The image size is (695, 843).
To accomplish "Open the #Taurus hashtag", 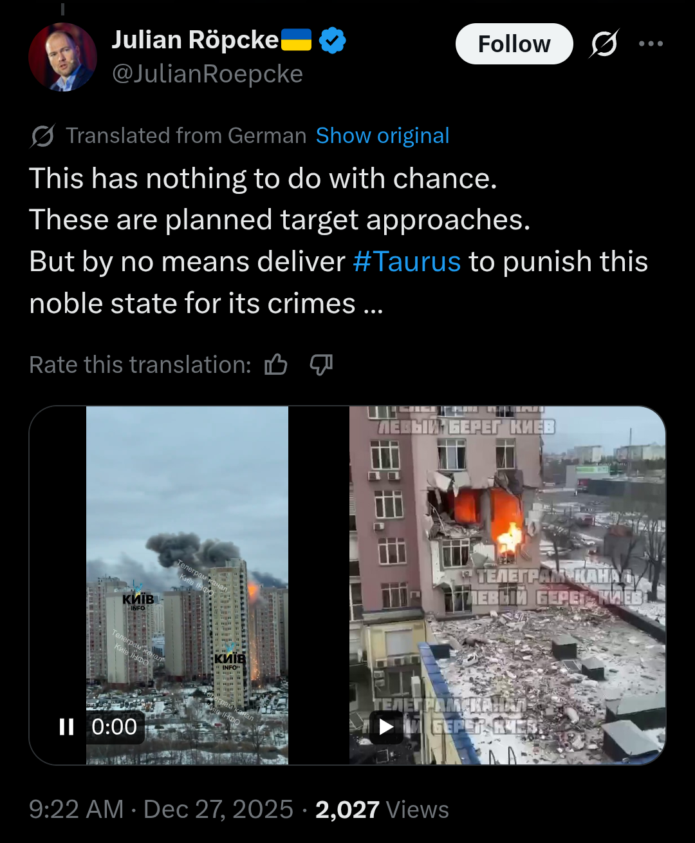I will 407,261.
